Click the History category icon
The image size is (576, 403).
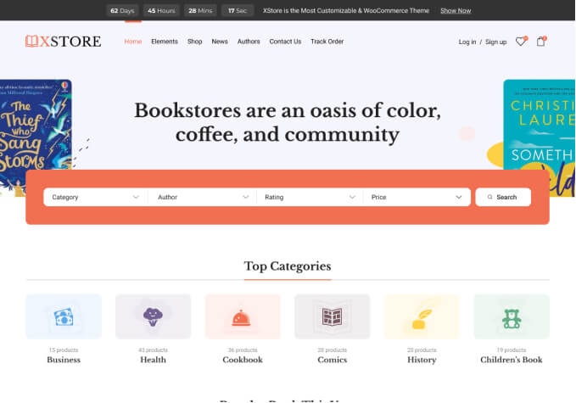(x=422, y=316)
